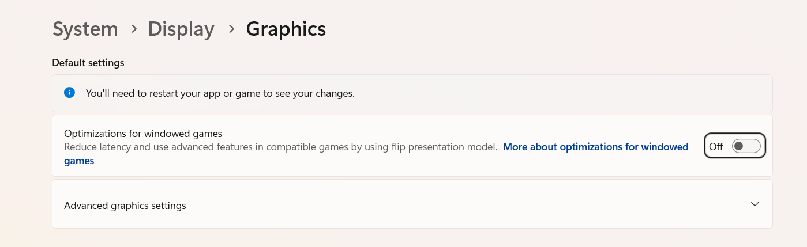Click the Graphics breadcrumb title
The width and height of the screenshot is (807, 247).
(286, 29)
